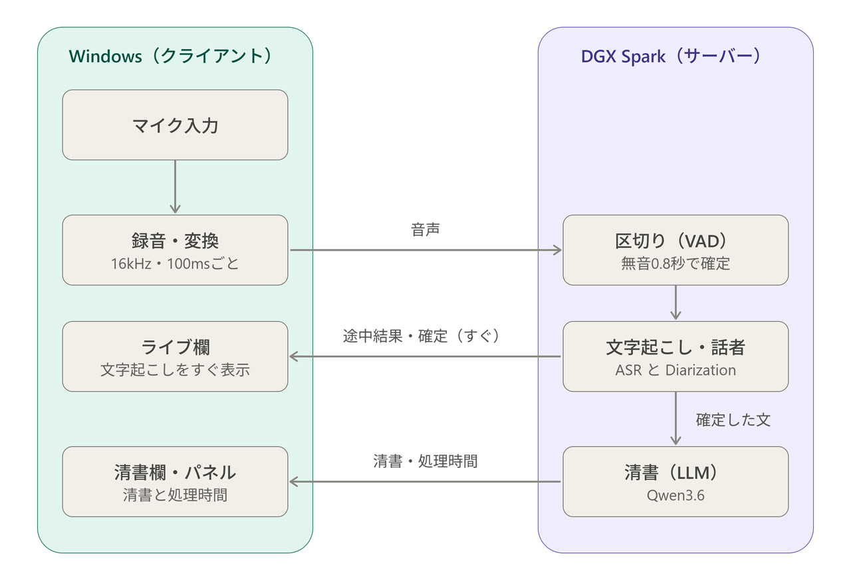Select the "マイク入力" box
851x579 pixels.
(x=176, y=125)
